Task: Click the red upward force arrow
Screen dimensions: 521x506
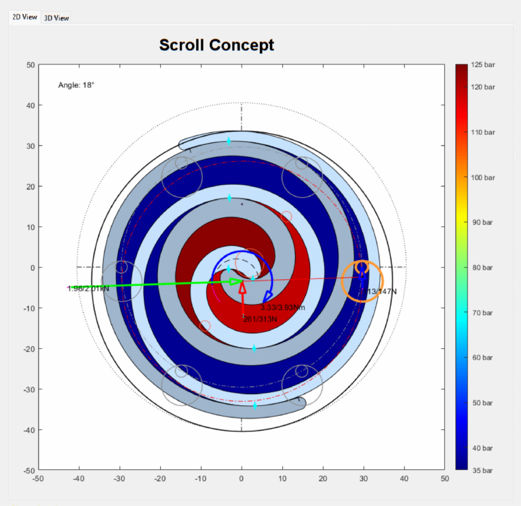Action: [x=243, y=298]
